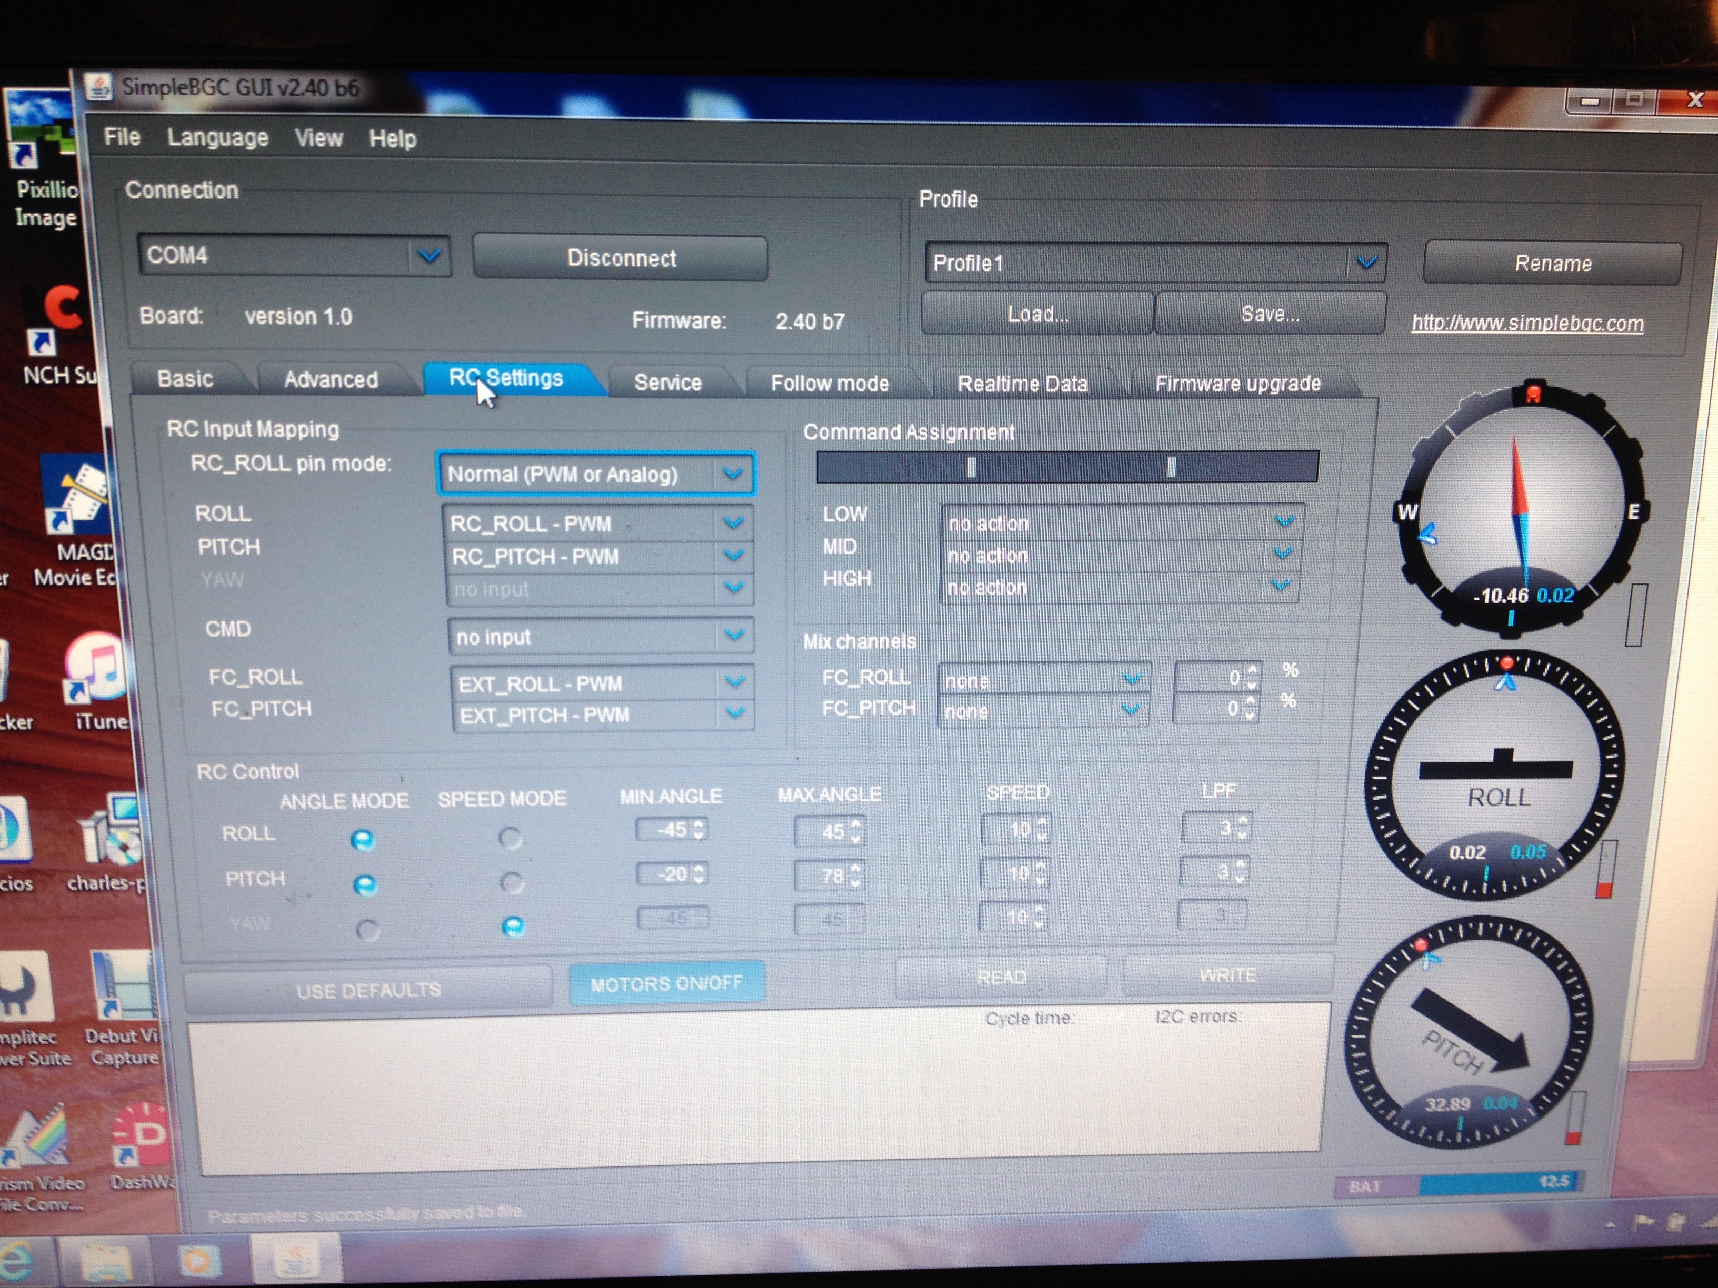Open the simplebgc.com link
Viewport: 1718px width, 1288px height.
1527,323
